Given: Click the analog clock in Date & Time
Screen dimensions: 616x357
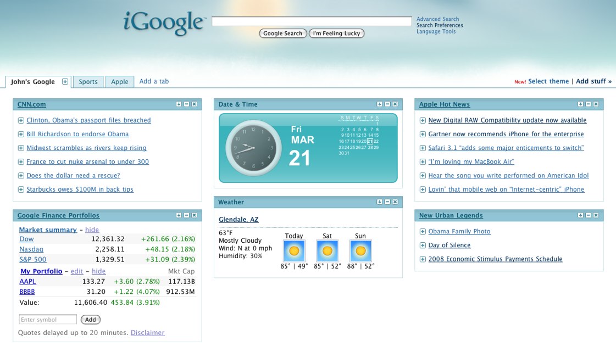Looking at the screenshot, I should (253, 148).
